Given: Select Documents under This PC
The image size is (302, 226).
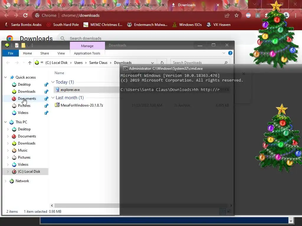Looking at the screenshot, I should 27,136.
